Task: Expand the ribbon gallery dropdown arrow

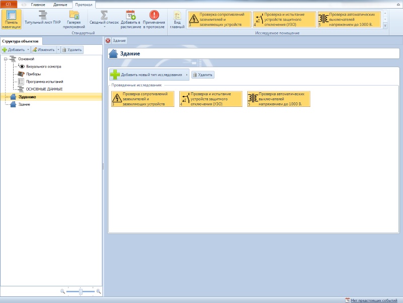Action: pos(385,26)
